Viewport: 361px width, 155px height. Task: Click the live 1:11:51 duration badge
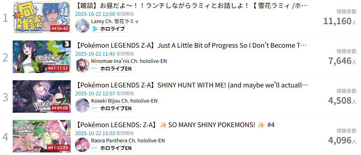tap(58, 68)
